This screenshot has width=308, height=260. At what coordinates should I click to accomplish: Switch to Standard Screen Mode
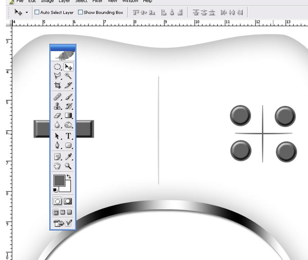[56, 212]
